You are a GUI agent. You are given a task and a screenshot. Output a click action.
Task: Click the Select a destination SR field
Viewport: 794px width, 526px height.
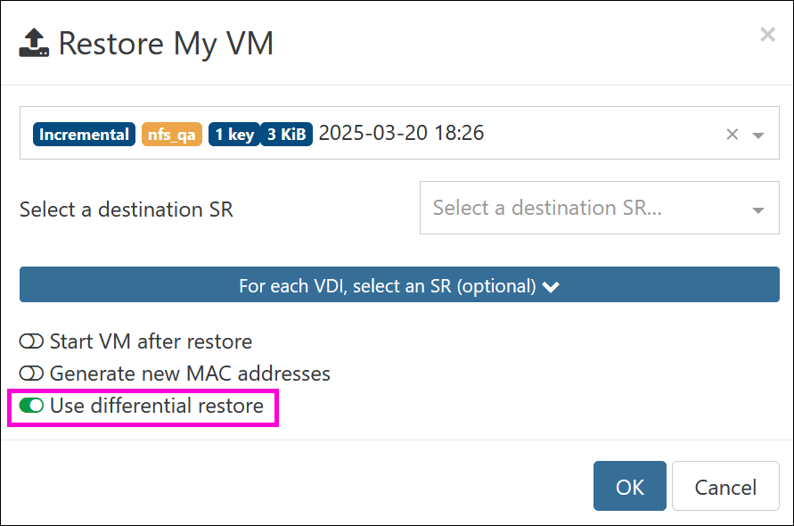click(x=599, y=208)
